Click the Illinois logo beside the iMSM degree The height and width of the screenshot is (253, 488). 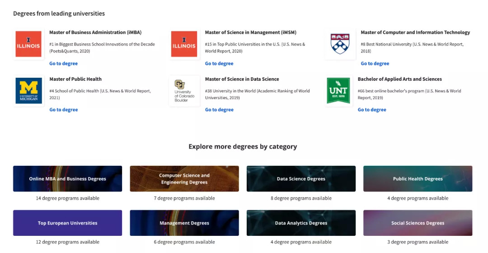tap(184, 44)
